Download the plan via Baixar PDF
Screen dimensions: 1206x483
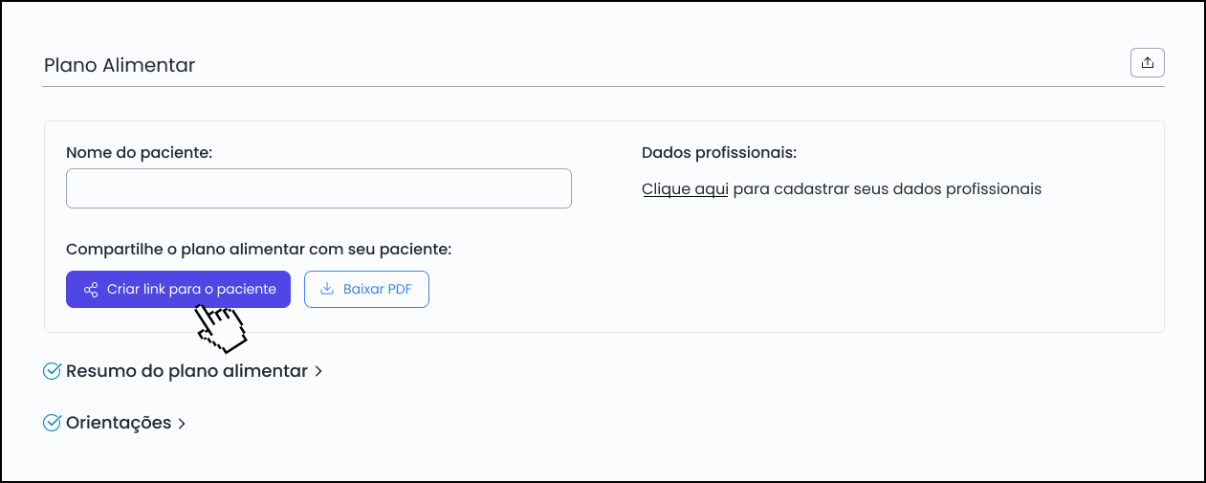click(366, 289)
